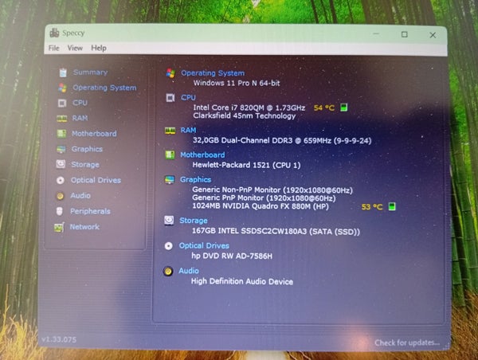
Task: Open the File menu
Action: point(54,48)
